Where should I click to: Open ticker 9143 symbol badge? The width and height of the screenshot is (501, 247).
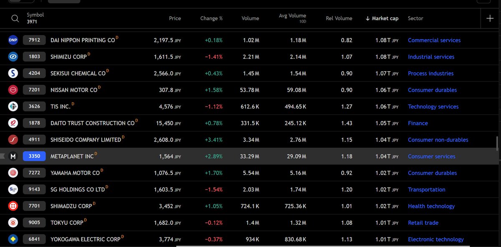34,189
